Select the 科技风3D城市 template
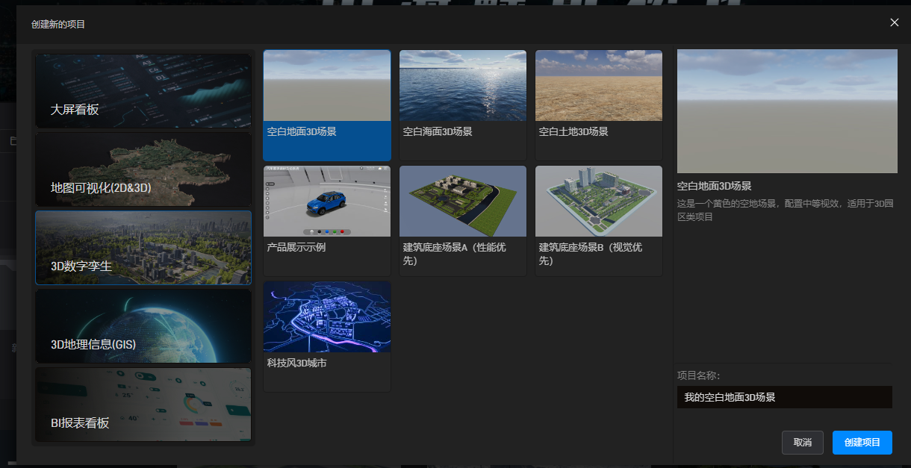The height and width of the screenshot is (468, 911). click(327, 317)
